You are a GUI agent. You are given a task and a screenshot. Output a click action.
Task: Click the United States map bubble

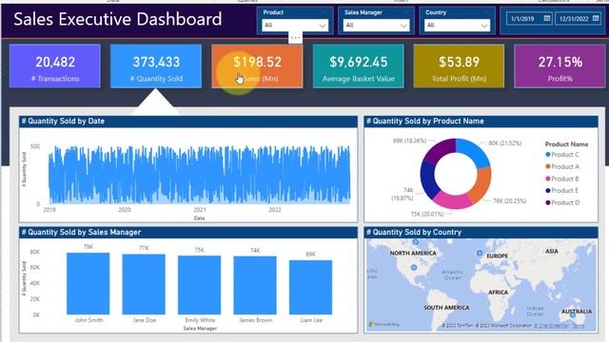pos(414,268)
